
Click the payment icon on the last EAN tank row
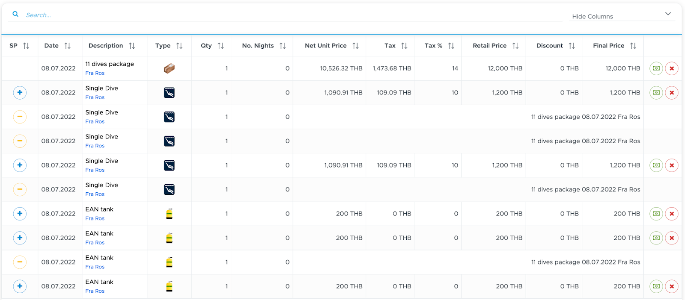[656, 286]
